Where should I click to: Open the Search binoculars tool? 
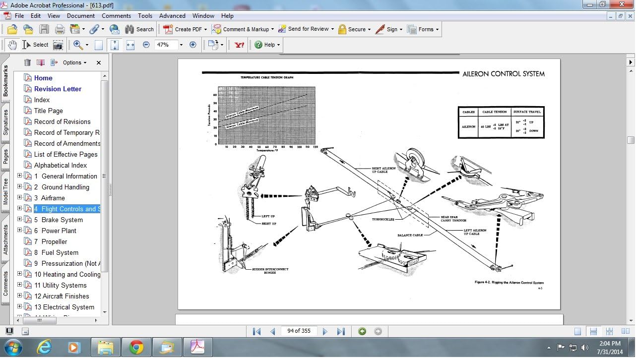point(139,29)
